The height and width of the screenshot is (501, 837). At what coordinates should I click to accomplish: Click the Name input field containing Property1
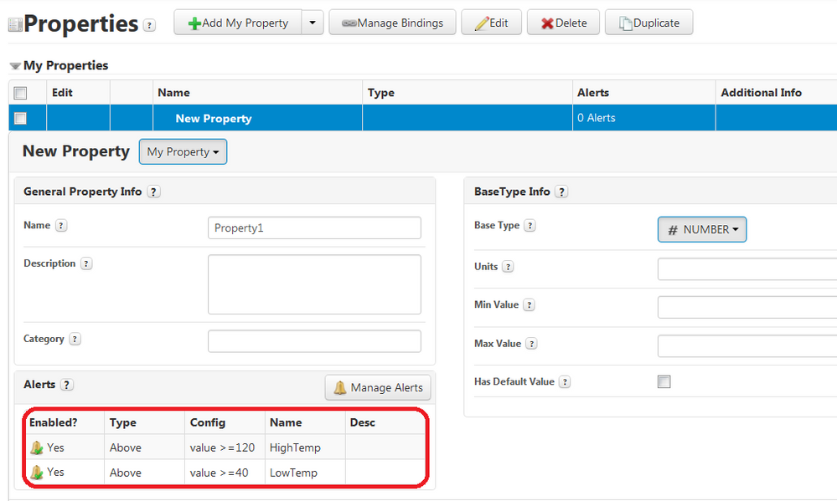pos(314,227)
